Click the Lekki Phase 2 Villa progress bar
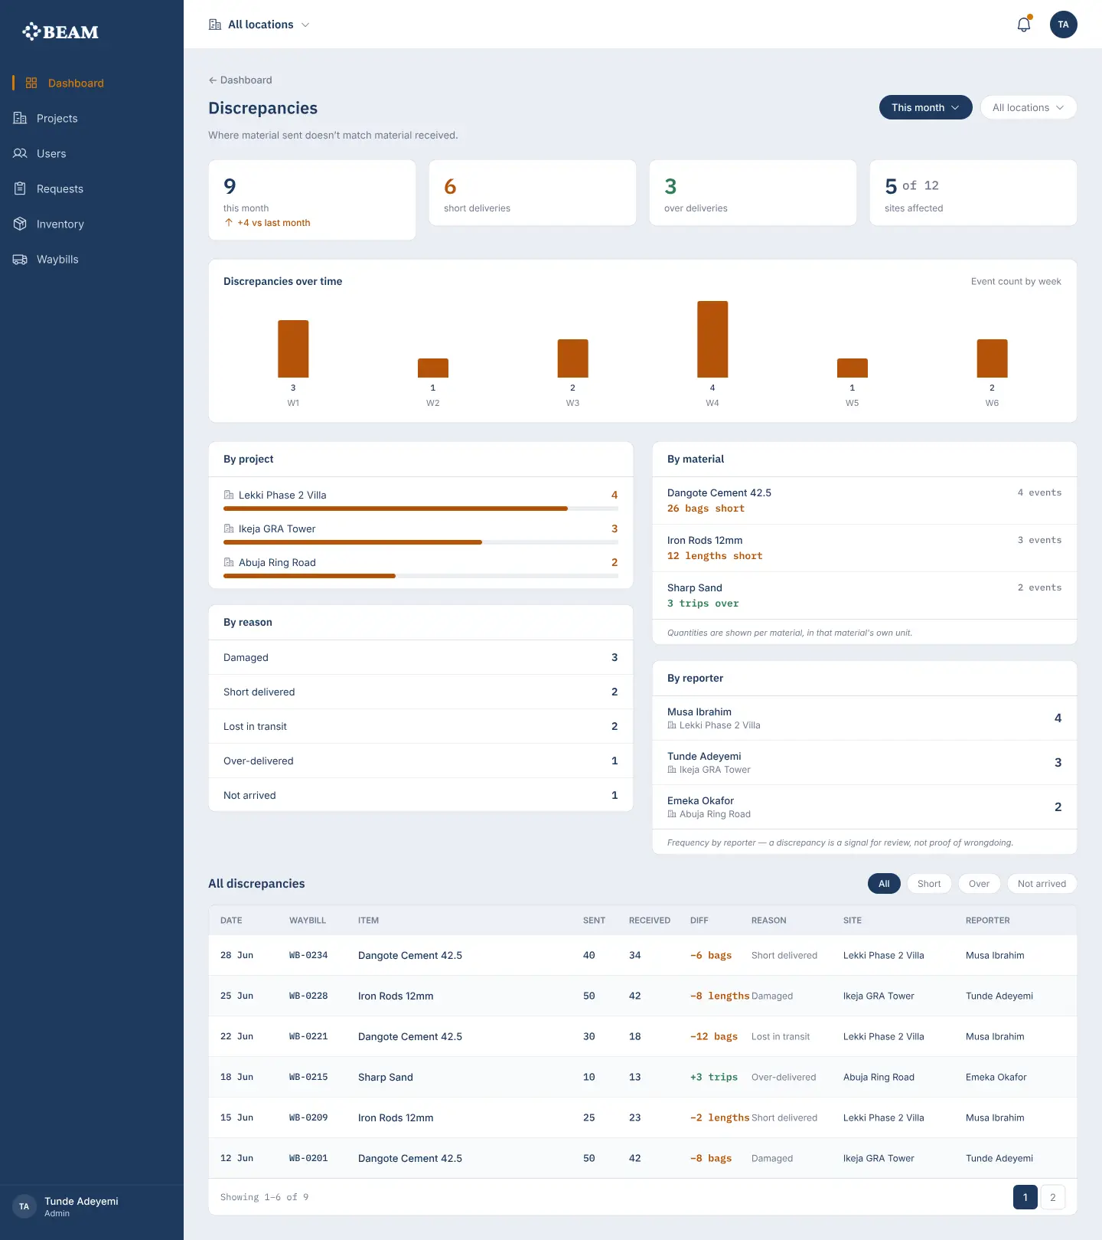Viewport: 1102px width, 1240px height. (x=420, y=509)
